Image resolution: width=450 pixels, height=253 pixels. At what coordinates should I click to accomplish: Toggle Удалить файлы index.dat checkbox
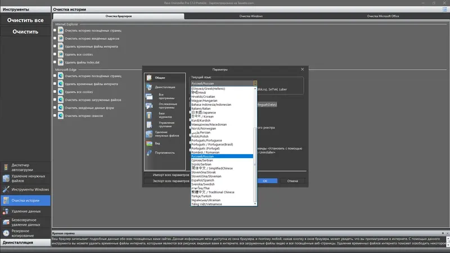click(x=55, y=62)
